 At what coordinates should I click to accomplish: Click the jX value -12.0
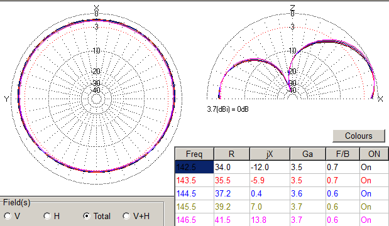[x=270, y=167]
